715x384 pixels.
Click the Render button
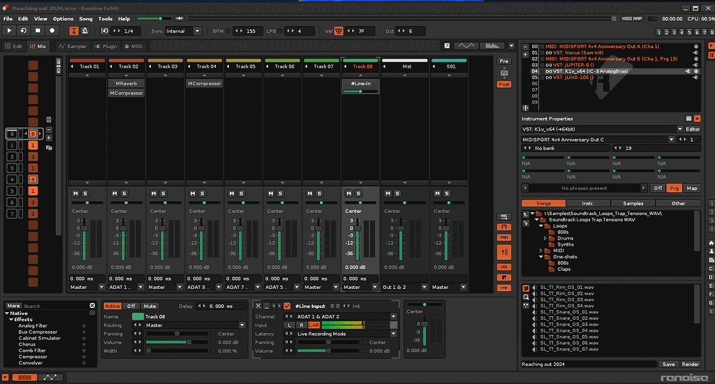(x=691, y=364)
